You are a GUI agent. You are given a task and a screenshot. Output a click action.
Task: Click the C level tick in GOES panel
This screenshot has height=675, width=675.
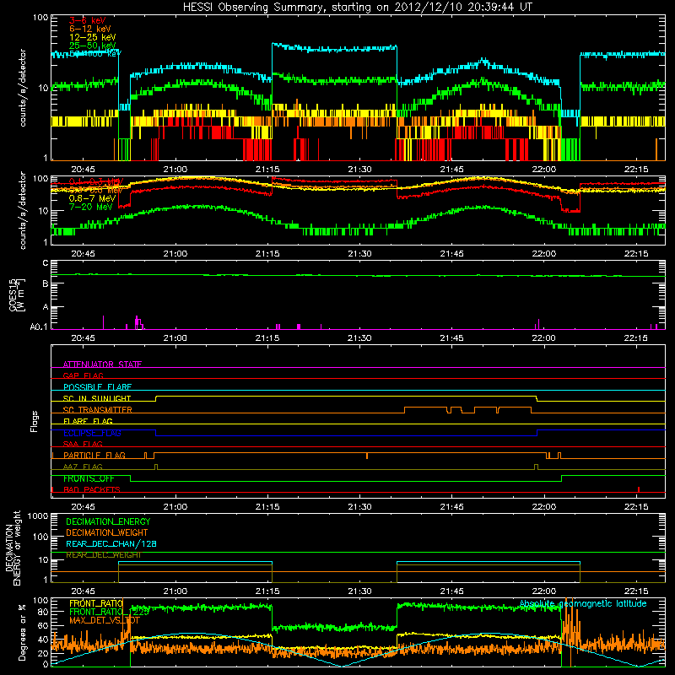coord(46,263)
